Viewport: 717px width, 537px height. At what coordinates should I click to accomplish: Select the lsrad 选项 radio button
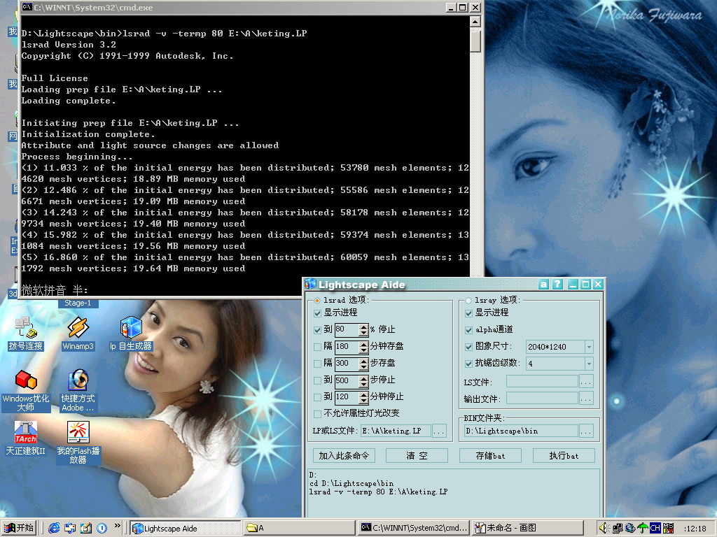(317, 301)
